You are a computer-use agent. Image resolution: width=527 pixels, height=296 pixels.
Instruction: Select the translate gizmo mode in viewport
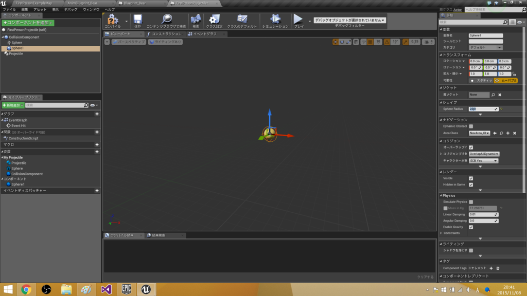click(336, 42)
